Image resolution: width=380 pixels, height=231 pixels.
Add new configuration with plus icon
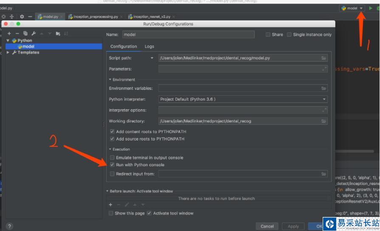point(9,34)
